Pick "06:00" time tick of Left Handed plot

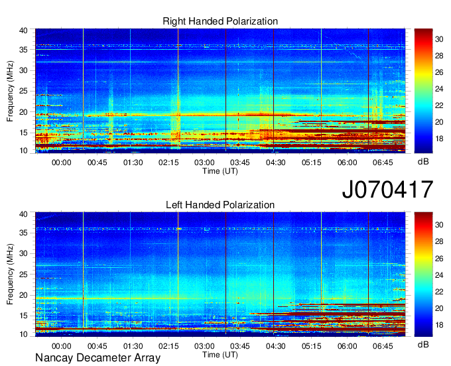coord(347,346)
